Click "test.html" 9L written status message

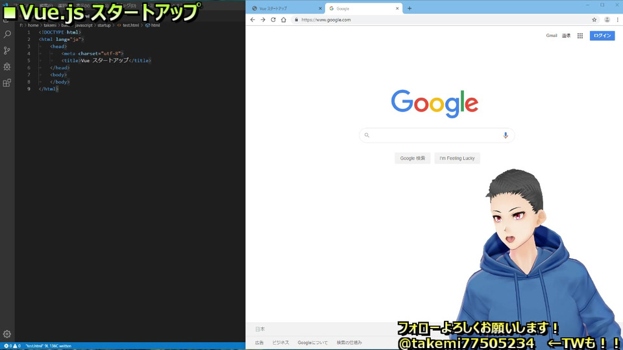click(49, 346)
